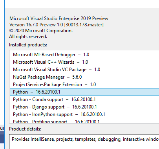Click the Product details label

pyautogui.click(x=25, y=129)
